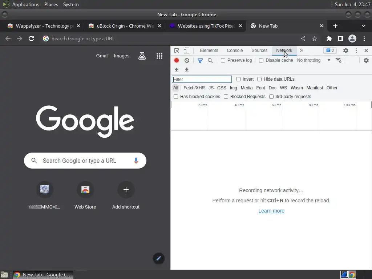Open Chrome extensions puzzle icon
The width and height of the screenshot is (372, 279).
(x=329, y=39)
